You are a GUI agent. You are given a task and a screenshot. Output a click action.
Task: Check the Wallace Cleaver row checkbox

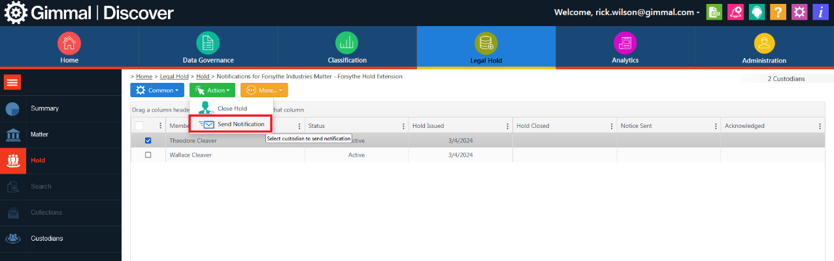point(148,155)
